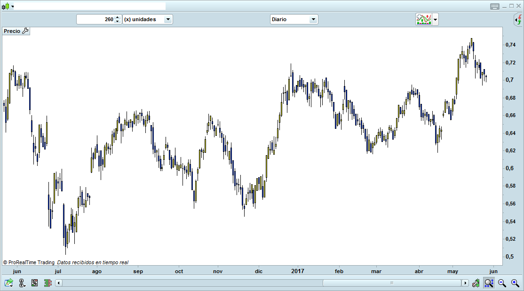Click the add indicator chart icon
Screen dimensions: 524x291
423,19
